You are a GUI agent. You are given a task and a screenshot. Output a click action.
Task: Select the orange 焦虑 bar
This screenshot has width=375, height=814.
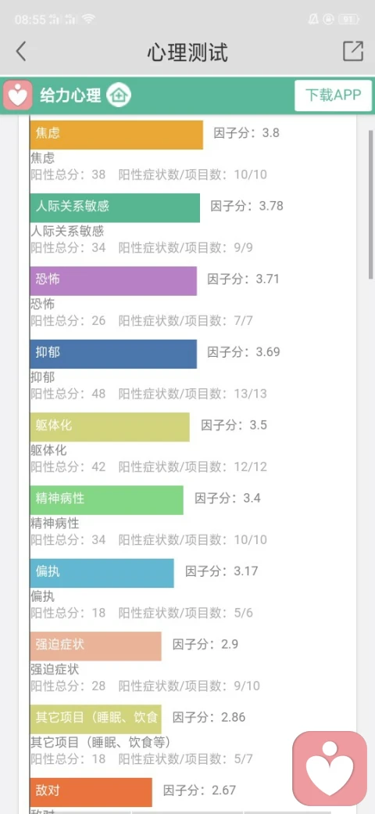(116, 135)
